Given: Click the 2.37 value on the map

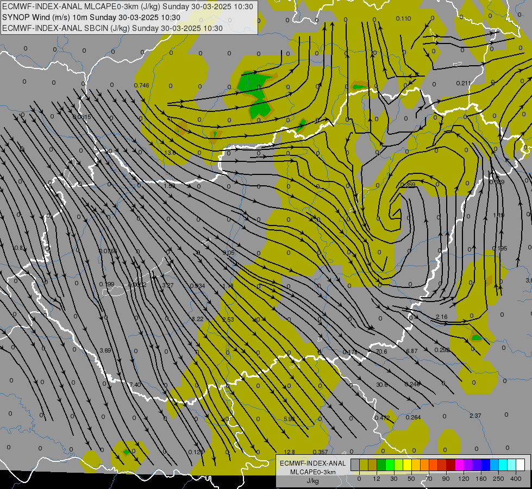Looking at the screenshot, I should coord(475,415).
